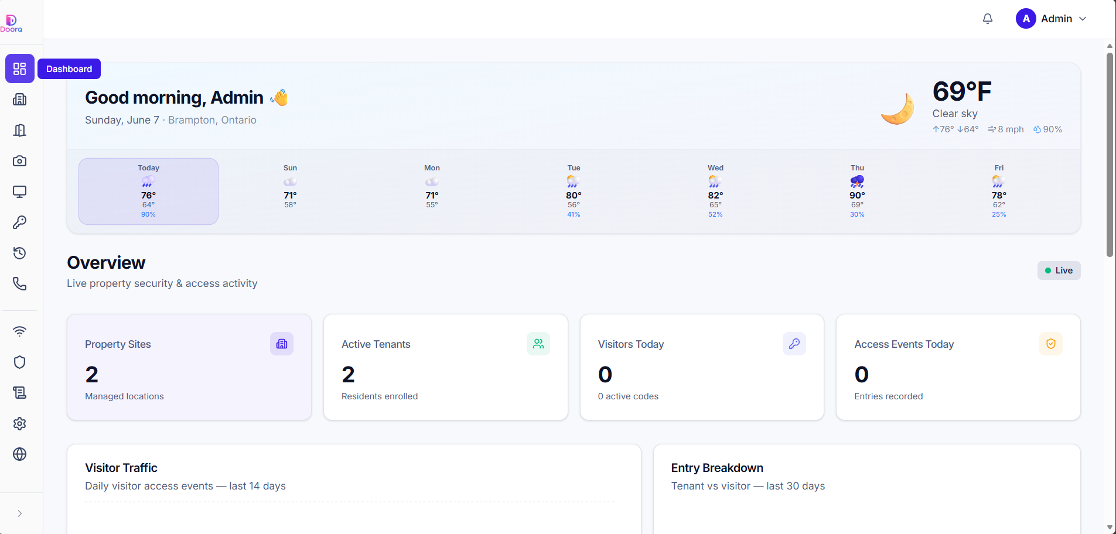Select the Tue forecast day
This screenshot has height=534, width=1116.
pyautogui.click(x=574, y=191)
